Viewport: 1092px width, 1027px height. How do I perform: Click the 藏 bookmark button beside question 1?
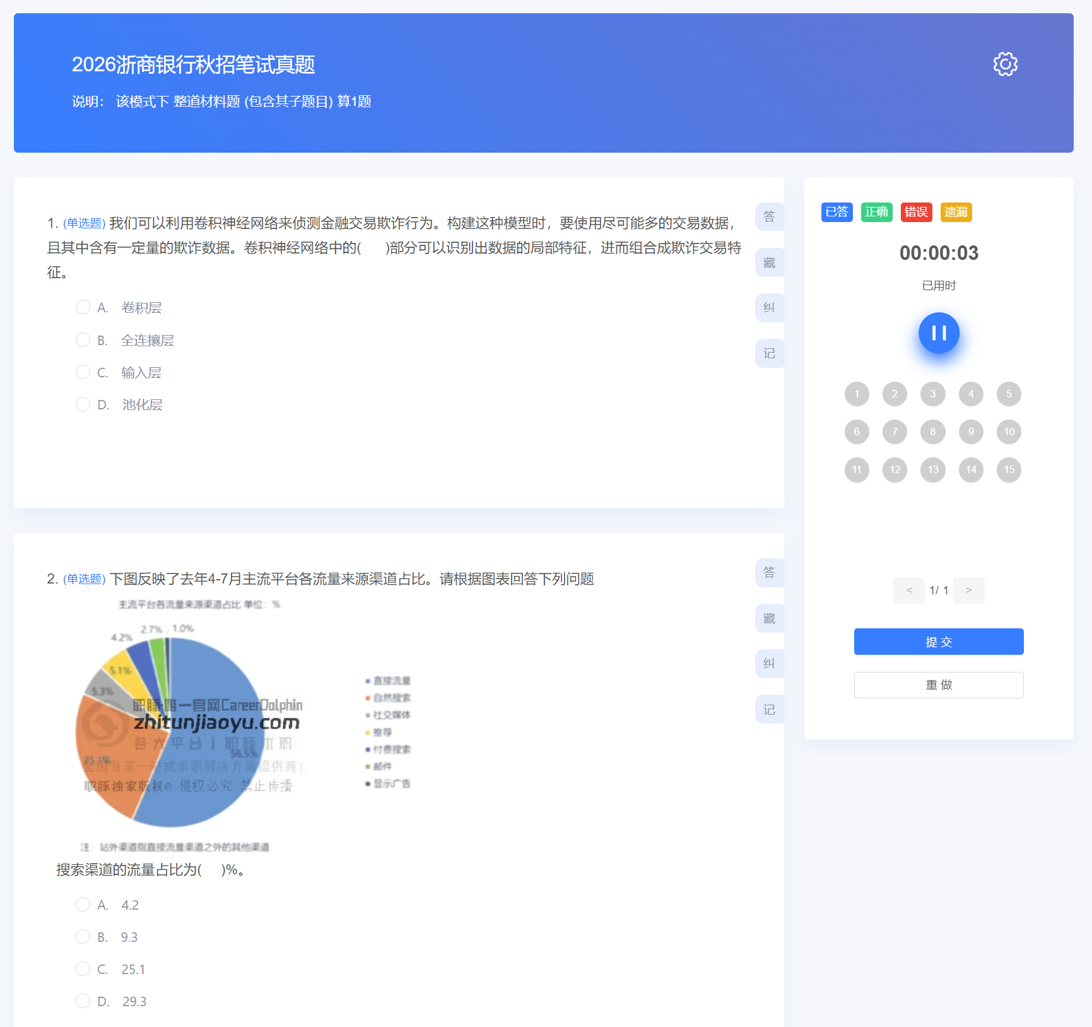point(769,262)
